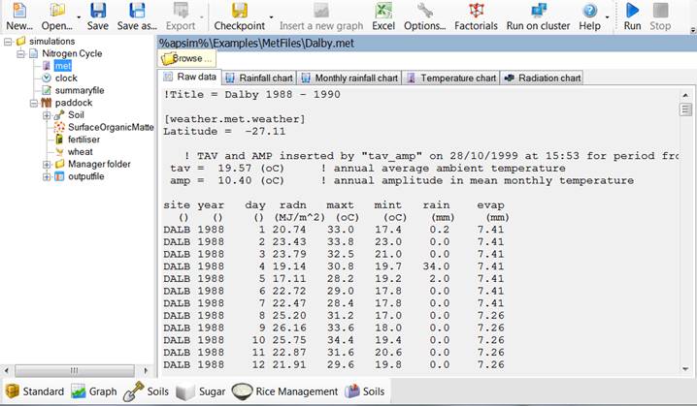Screen dimensions: 697x406
Task: Open the dropdown arrow next to Checkpoint
Action: [x=271, y=17]
